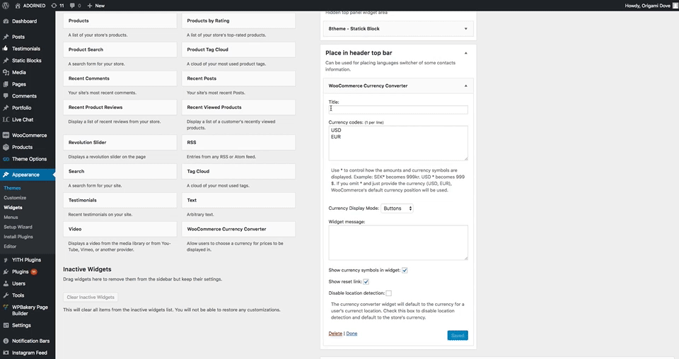Open WooCommerce in the sidebar
679x359 pixels.
pos(29,135)
